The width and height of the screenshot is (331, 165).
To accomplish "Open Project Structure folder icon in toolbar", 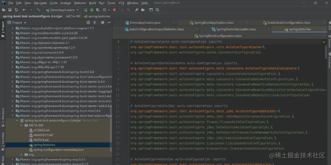I will pyautogui.click(x=143, y=10).
